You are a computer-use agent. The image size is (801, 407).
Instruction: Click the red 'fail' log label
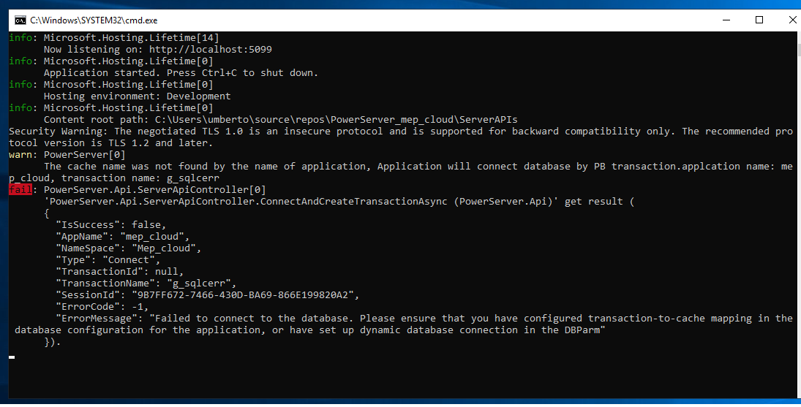(20, 190)
